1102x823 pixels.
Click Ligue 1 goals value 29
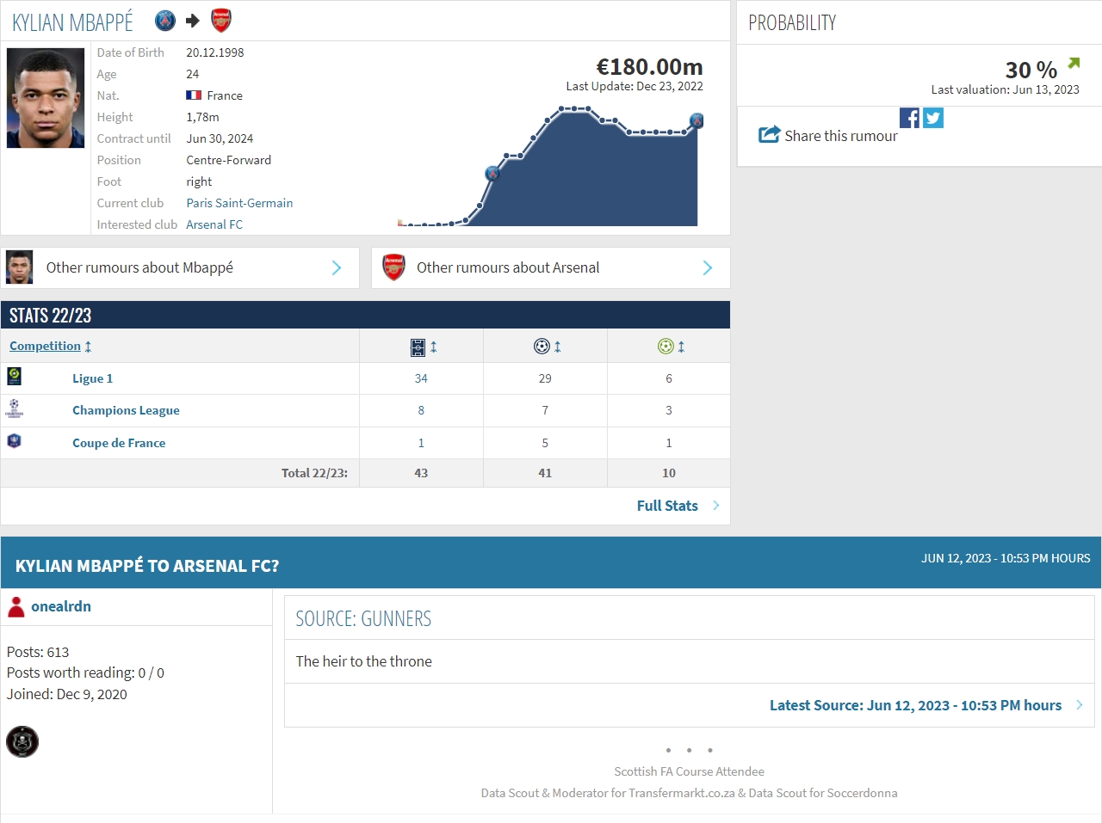[x=545, y=378]
